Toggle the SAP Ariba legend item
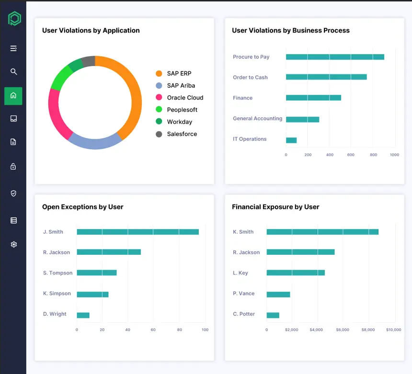412x374 pixels. pyautogui.click(x=181, y=86)
